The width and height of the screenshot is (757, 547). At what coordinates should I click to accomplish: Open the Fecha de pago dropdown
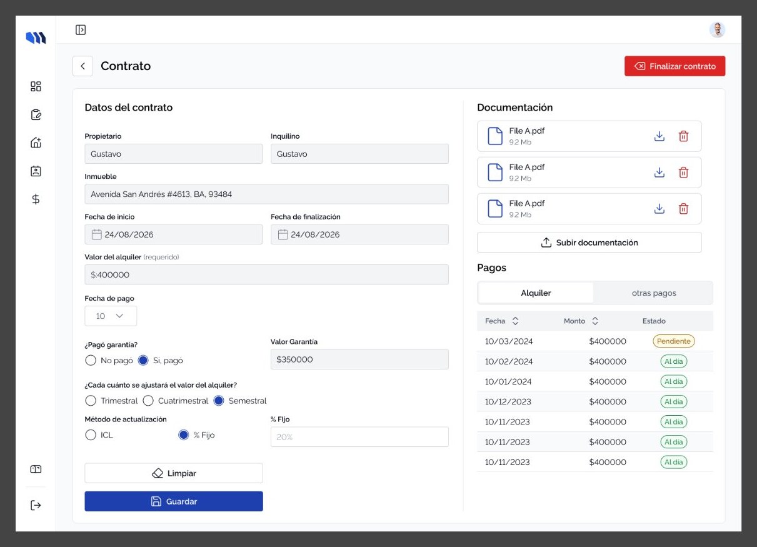point(111,316)
